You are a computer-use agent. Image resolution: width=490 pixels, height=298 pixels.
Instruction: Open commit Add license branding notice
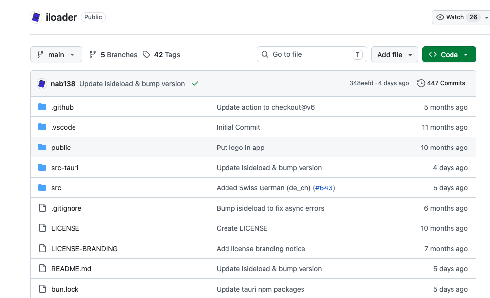click(261, 249)
